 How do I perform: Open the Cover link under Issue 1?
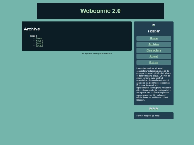(39, 38)
